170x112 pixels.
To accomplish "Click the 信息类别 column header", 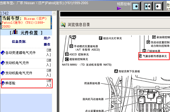I will click(x=19, y=41).
